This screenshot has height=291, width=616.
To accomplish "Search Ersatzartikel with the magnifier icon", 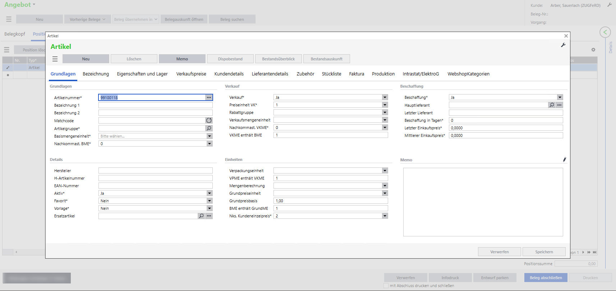I will coord(202,216).
